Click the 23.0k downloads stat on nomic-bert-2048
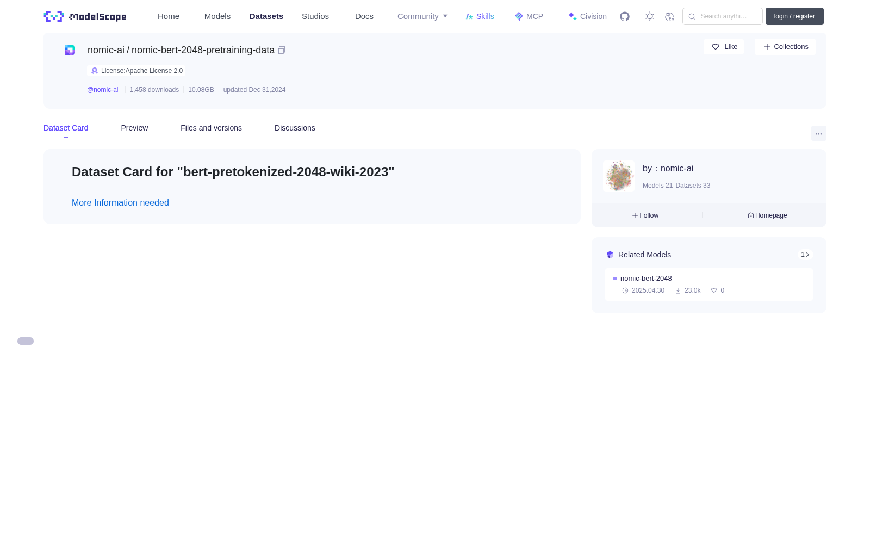This screenshot has width=870, height=544. coord(688,290)
